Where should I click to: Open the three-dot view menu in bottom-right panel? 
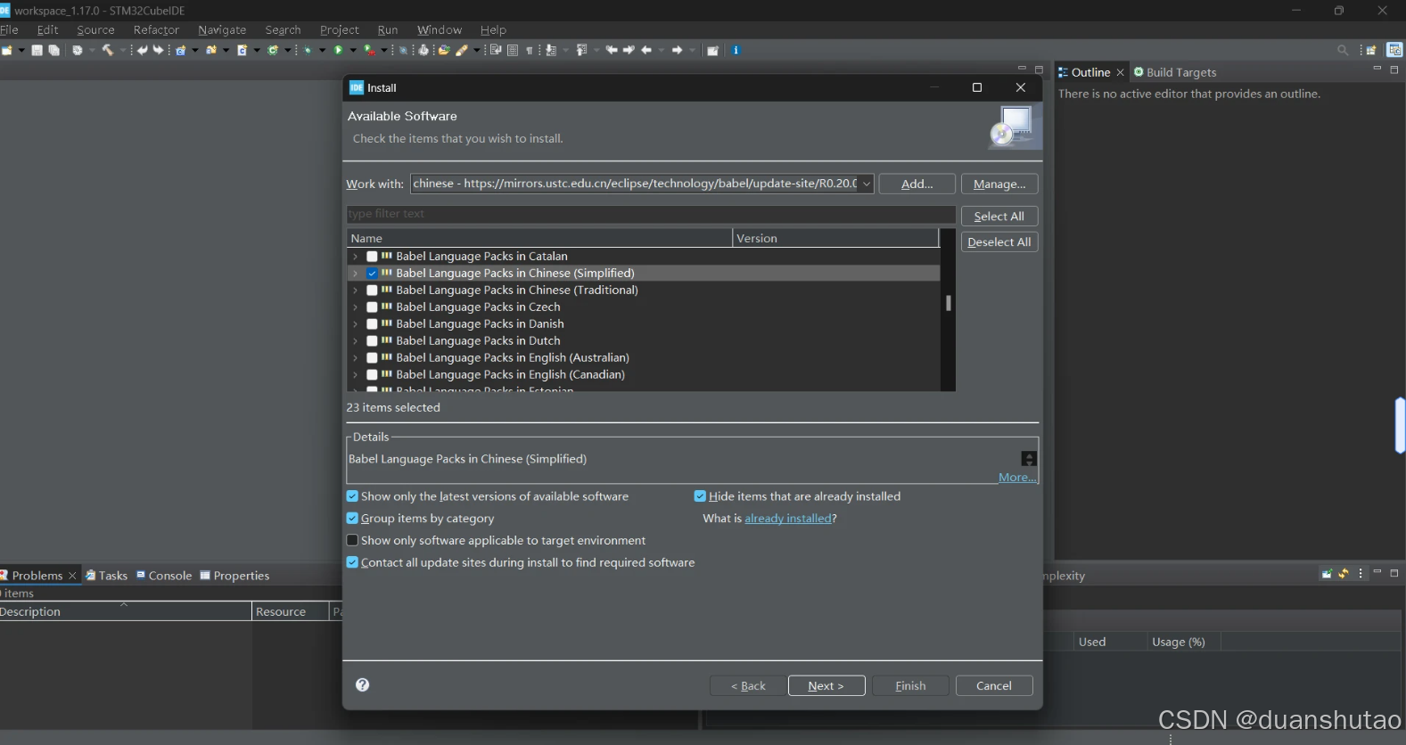[x=1361, y=573]
